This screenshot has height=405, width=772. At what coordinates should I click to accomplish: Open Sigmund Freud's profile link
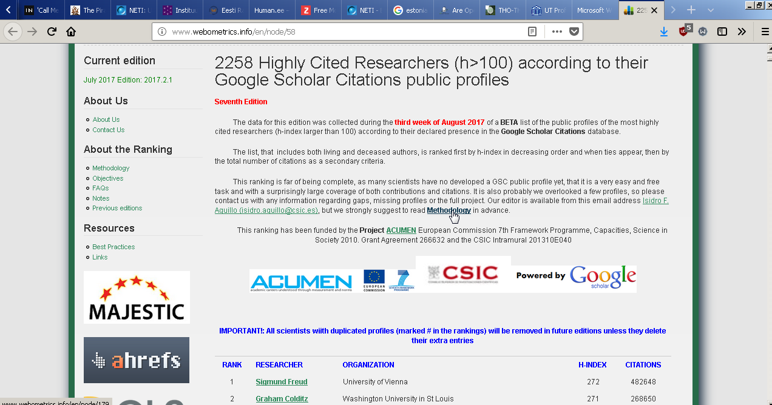(x=282, y=382)
